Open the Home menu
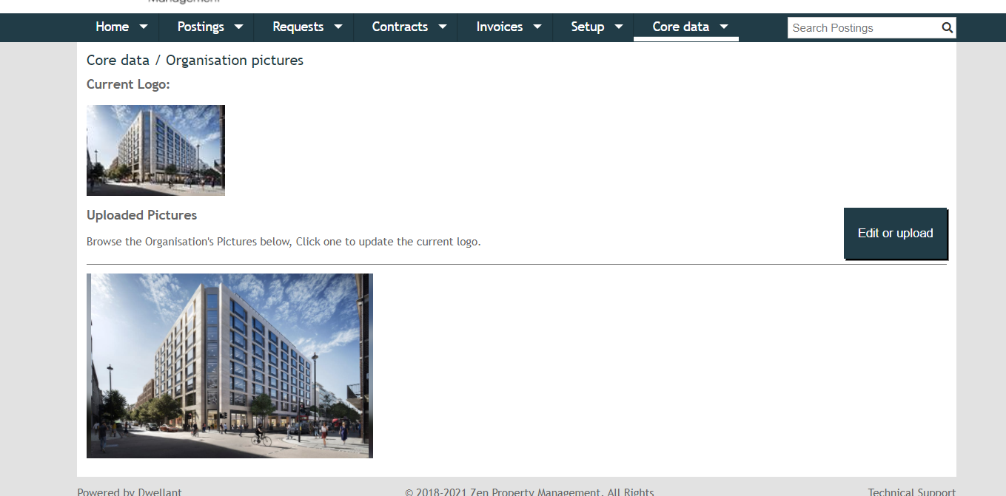Image resolution: width=1006 pixels, height=496 pixels. [113, 27]
